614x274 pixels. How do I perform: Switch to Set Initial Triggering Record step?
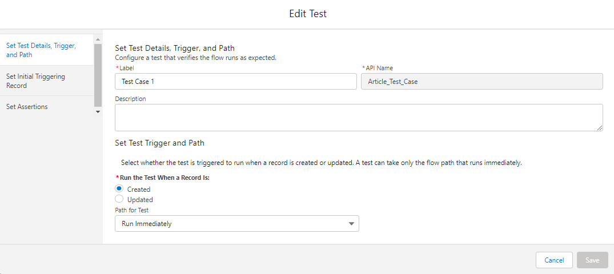[35, 81]
